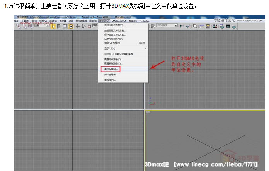Open the Curve Editor icon
Viewport: 269px width, 171px height.
point(202,26)
